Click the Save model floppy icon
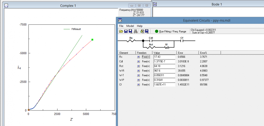 tap(126, 31)
